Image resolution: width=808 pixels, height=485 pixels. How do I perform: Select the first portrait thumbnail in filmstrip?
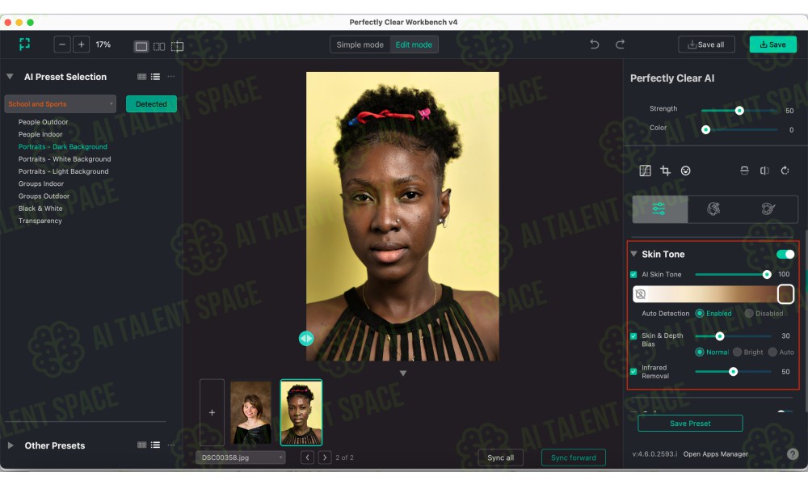coord(250,412)
